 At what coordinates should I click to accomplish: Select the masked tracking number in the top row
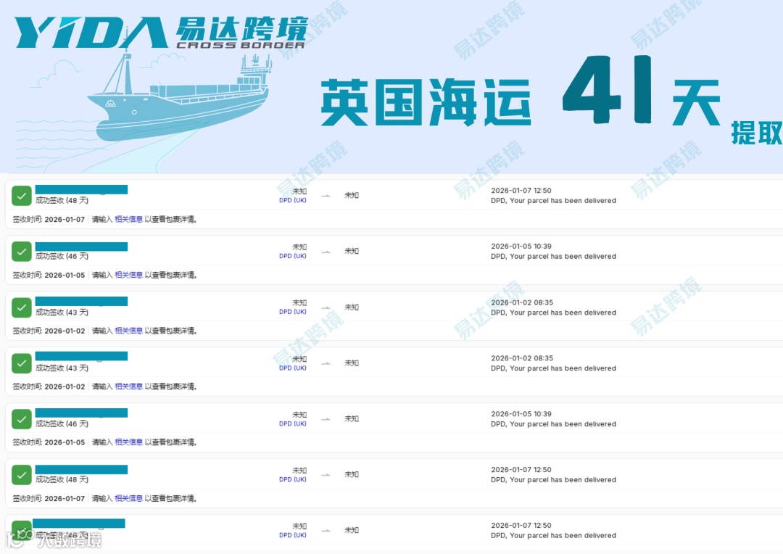point(81,189)
